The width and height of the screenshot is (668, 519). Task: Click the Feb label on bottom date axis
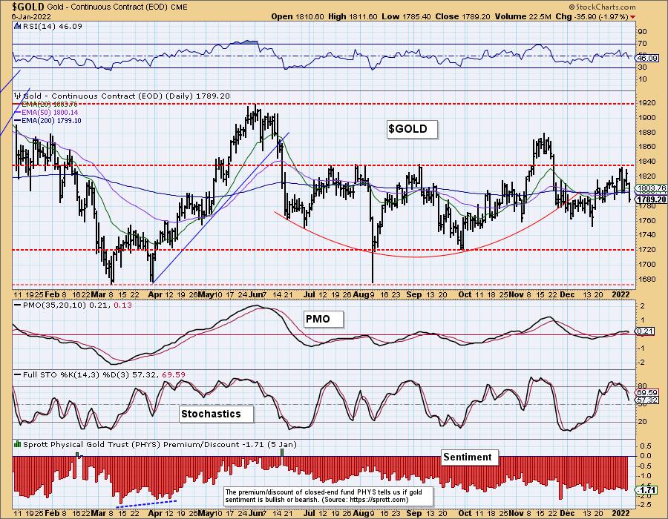(x=52, y=514)
